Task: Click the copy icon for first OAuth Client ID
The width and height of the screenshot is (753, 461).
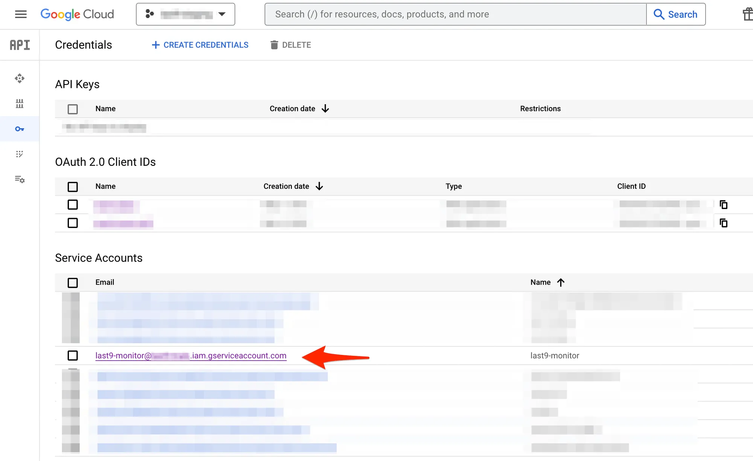Action: [724, 205]
